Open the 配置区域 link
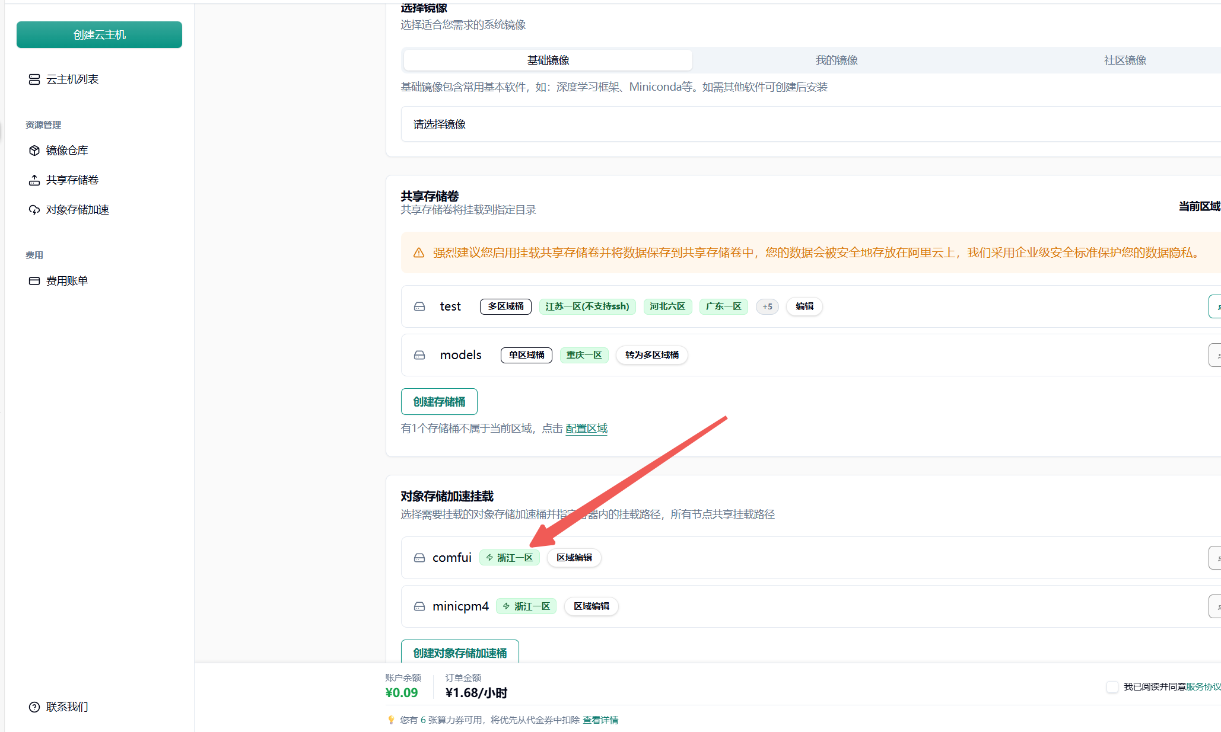 click(x=586, y=429)
